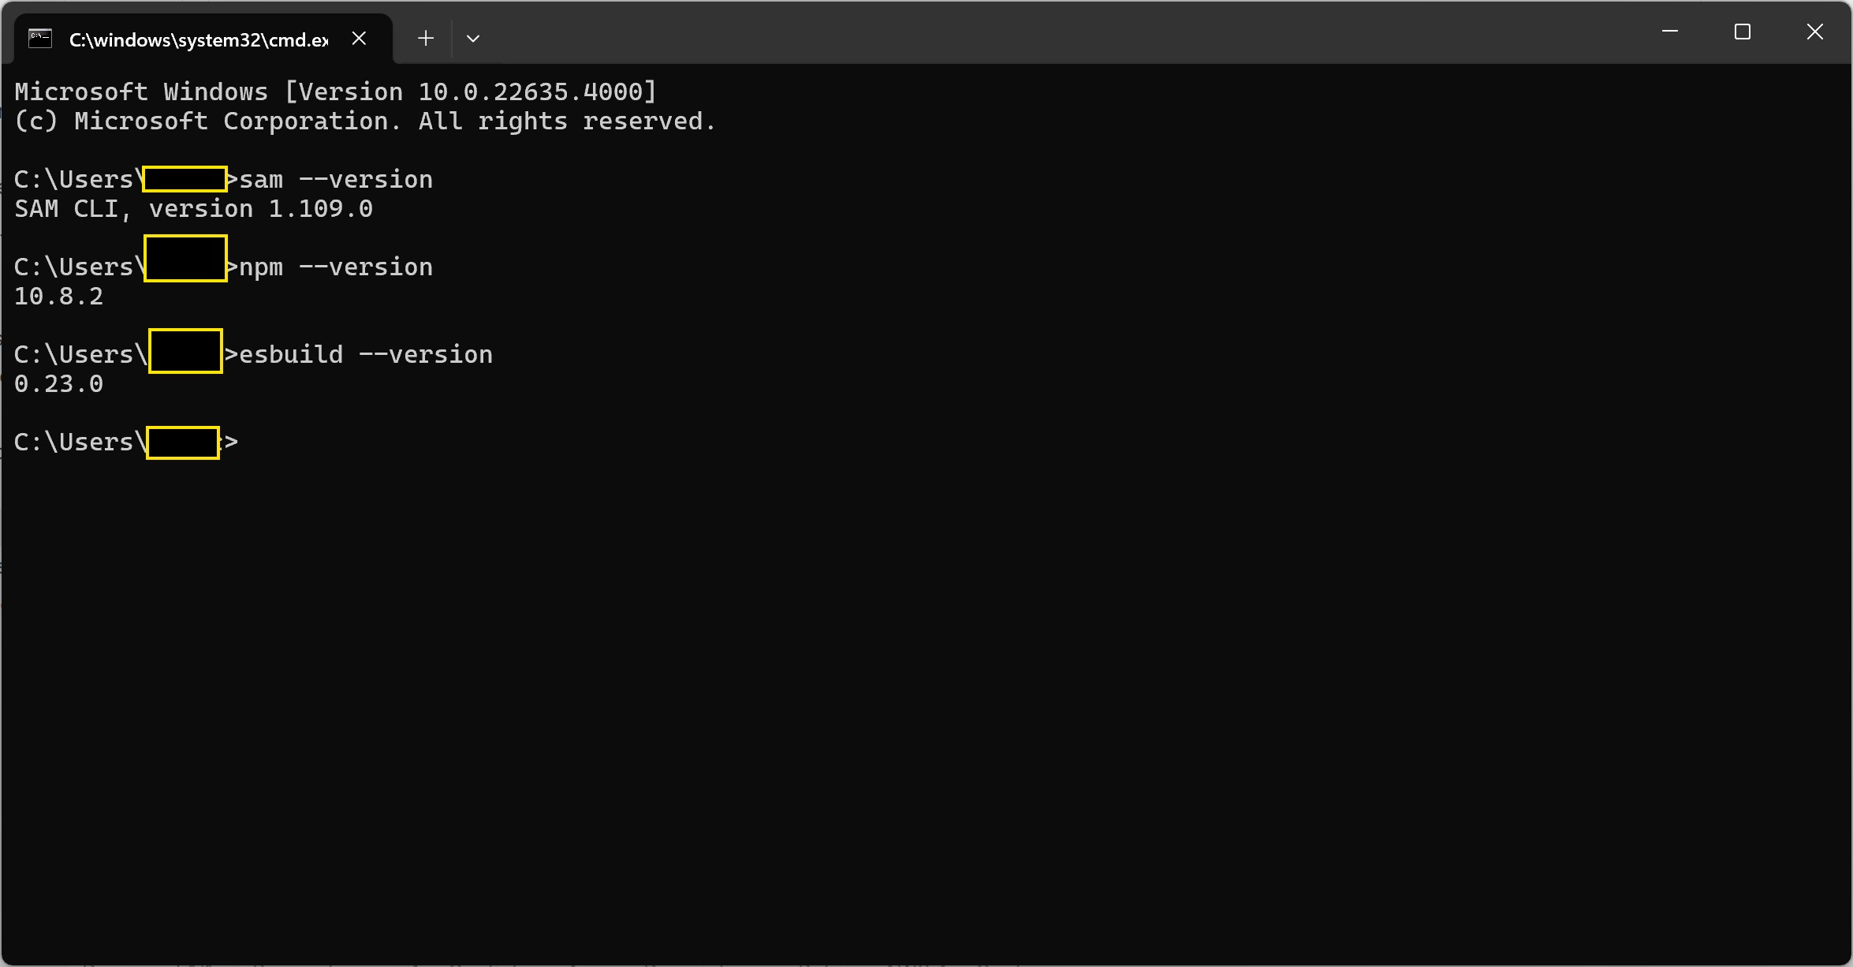This screenshot has height=967, width=1853.
Task: Switch to the C:\windows\system32\cmd.exe tab
Action: pos(197,39)
